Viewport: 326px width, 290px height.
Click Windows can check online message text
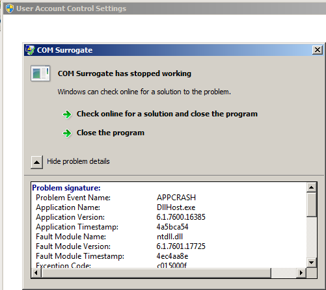(144, 92)
